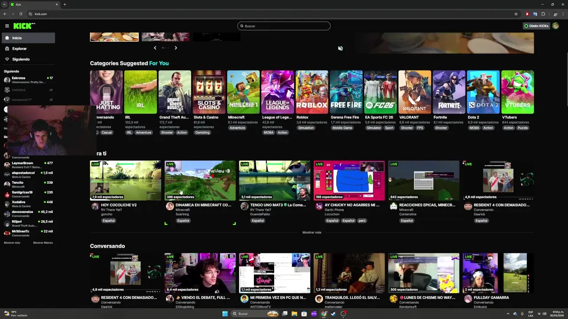
Task: Select the Simulation tag under Roblox
Action: click(x=306, y=128)
